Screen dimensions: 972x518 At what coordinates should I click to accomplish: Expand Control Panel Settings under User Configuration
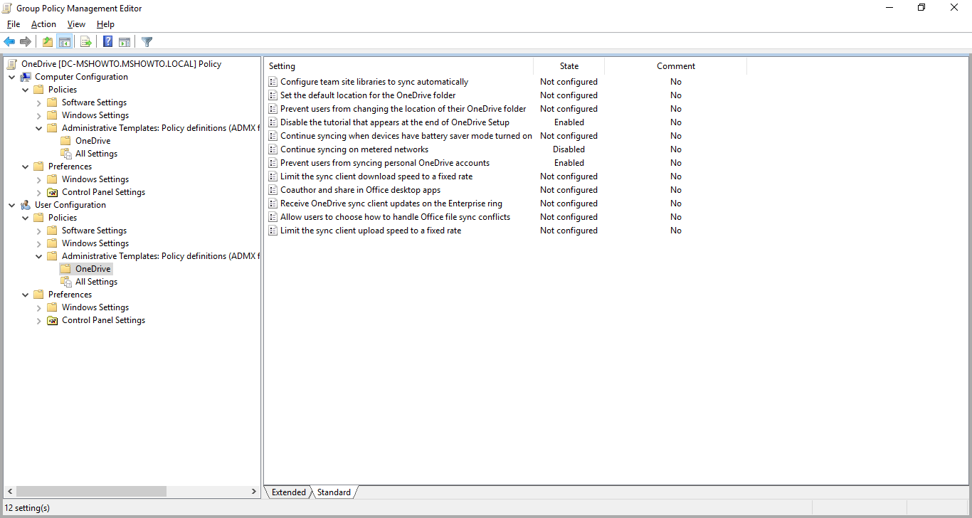[39, 320]
